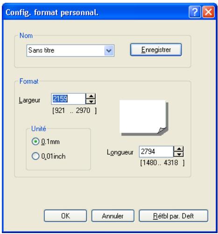This screenshot has width=218, height=234.
Task: Click the paper preview thumbnail
Action: point(144,118)
